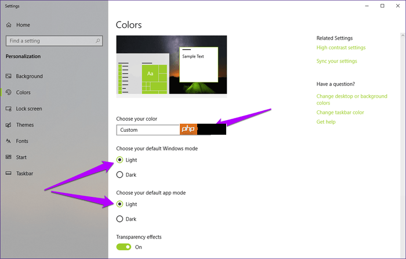
Task: Click the Change taskbar color link
Action: point(340,113)
